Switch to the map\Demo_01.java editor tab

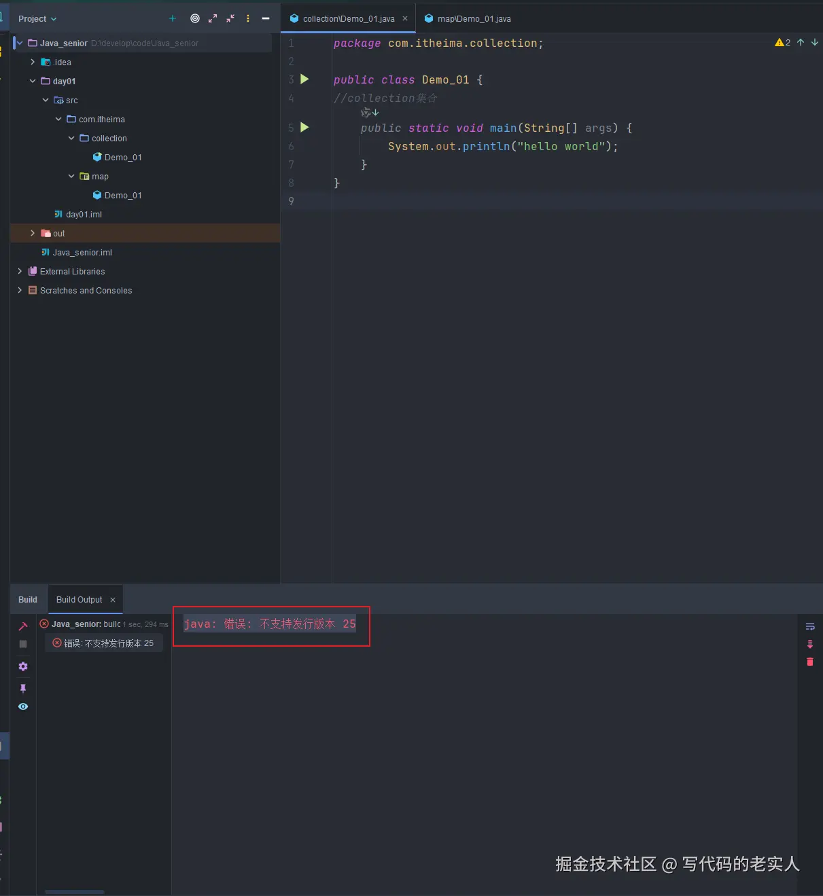(x=468, y=18)
